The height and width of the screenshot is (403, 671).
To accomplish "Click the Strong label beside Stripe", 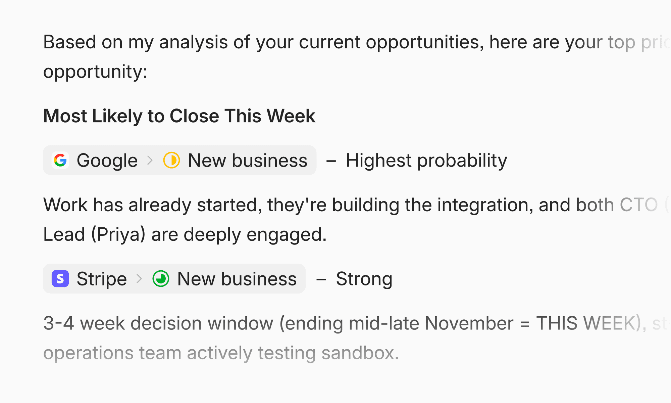I will tap(364, 279).
